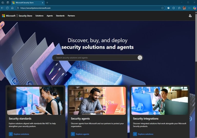197x138 pixels.
Task: Click Explore solutions under Security integrations
Action: [x=146, y=134]
